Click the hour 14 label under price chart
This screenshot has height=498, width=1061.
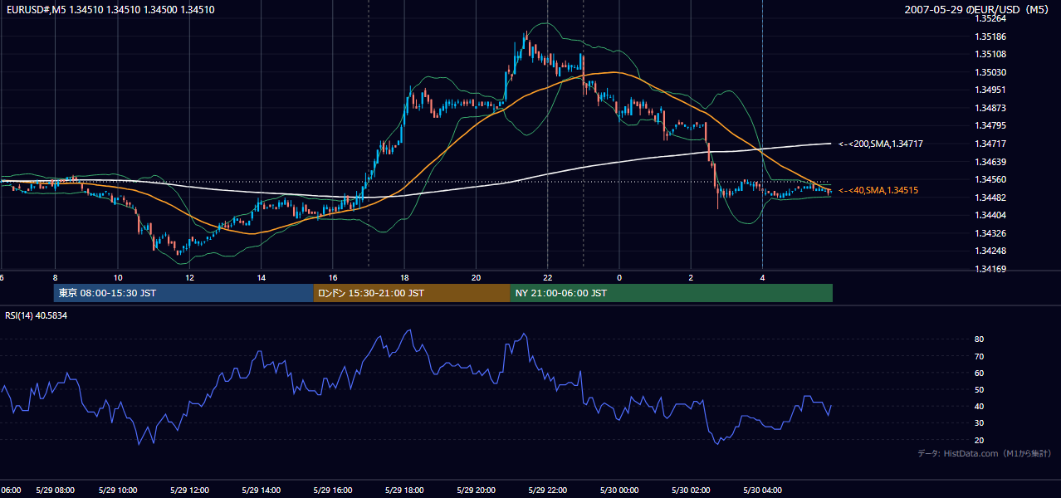point(261,277)
